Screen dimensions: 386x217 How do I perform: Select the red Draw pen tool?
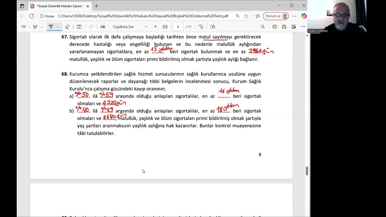[x=51, y=27]
